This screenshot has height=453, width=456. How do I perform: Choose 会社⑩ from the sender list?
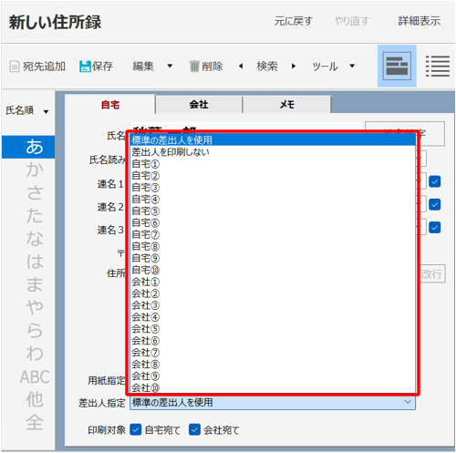(x=273, y=387)
